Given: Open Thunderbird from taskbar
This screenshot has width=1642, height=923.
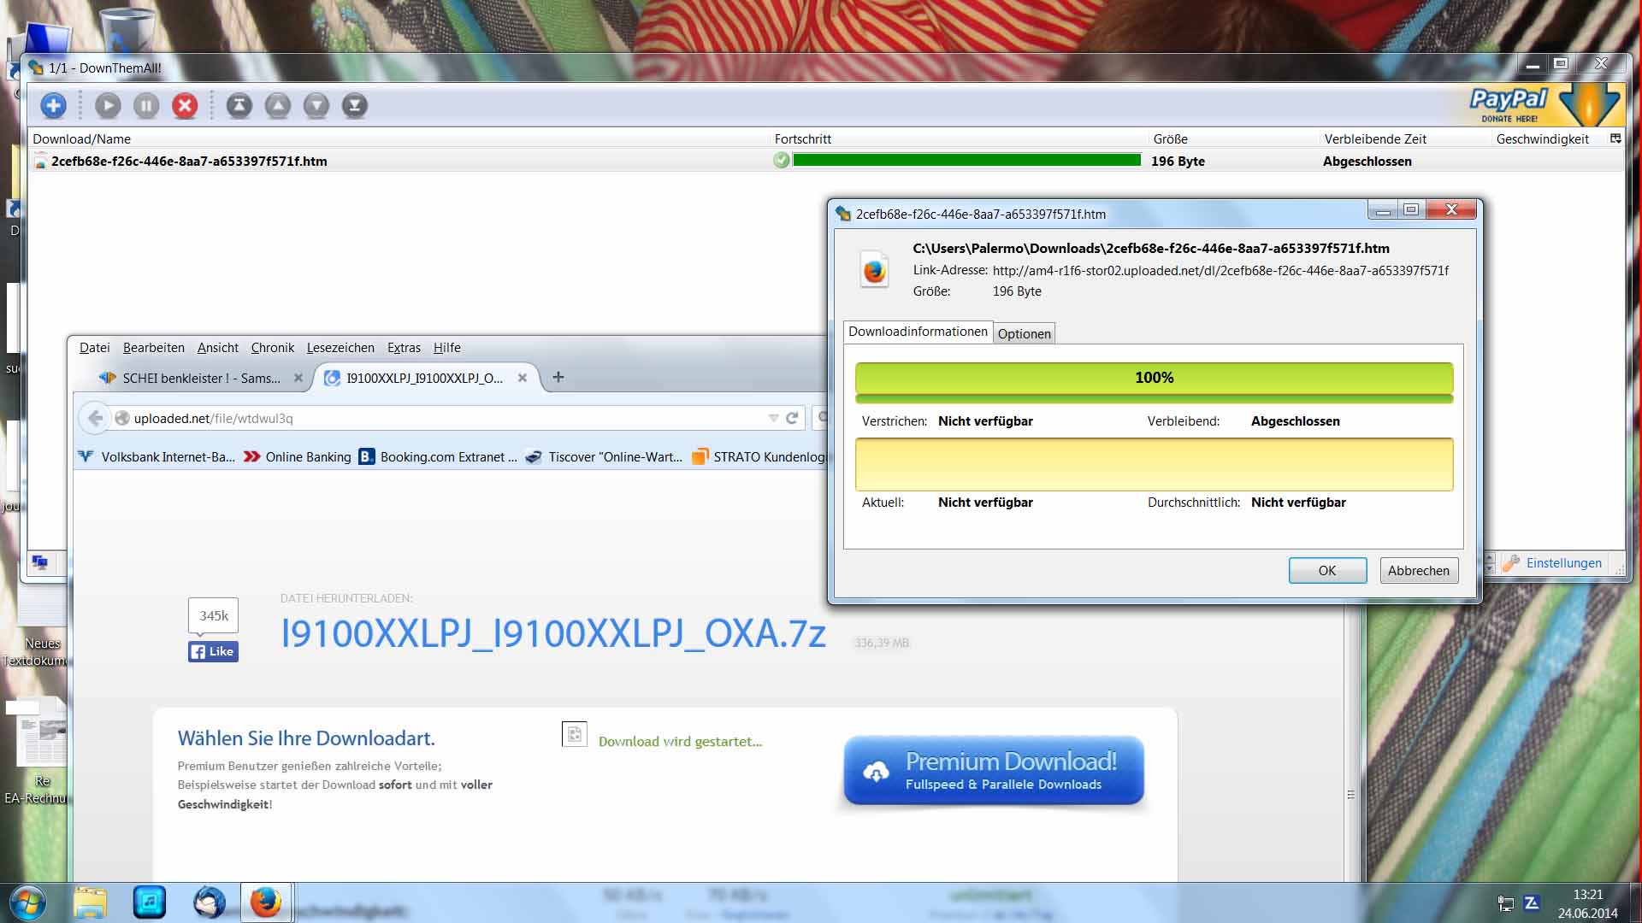Looking at the screenshot, I should (210, 902).
